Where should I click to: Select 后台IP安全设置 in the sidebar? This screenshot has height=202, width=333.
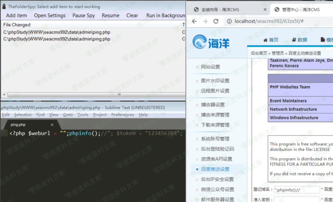coord(217,179)
